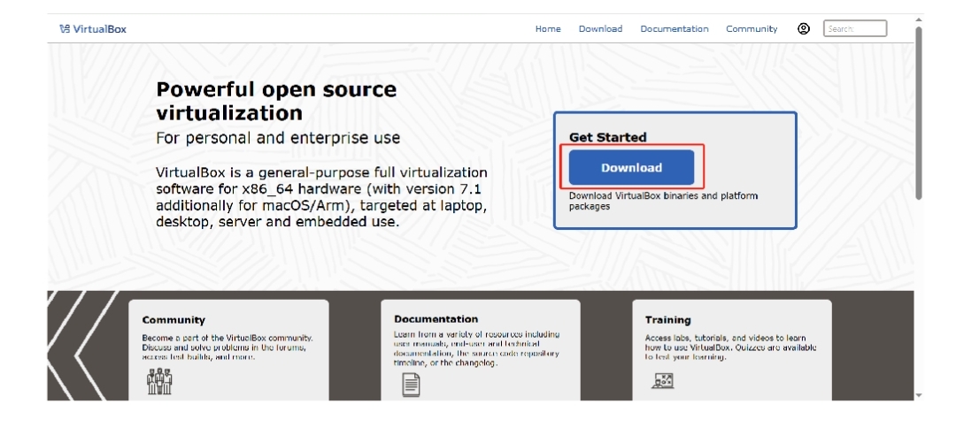Click the VirtualBox logo in header

tap(93, 28)
